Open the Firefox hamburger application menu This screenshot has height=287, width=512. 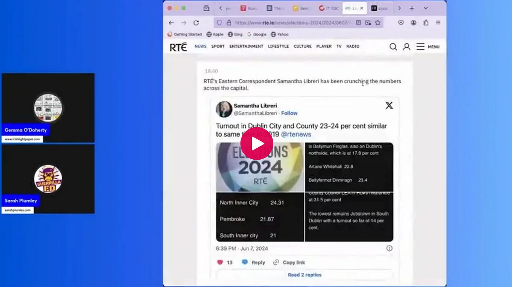[x=438, y=23]
